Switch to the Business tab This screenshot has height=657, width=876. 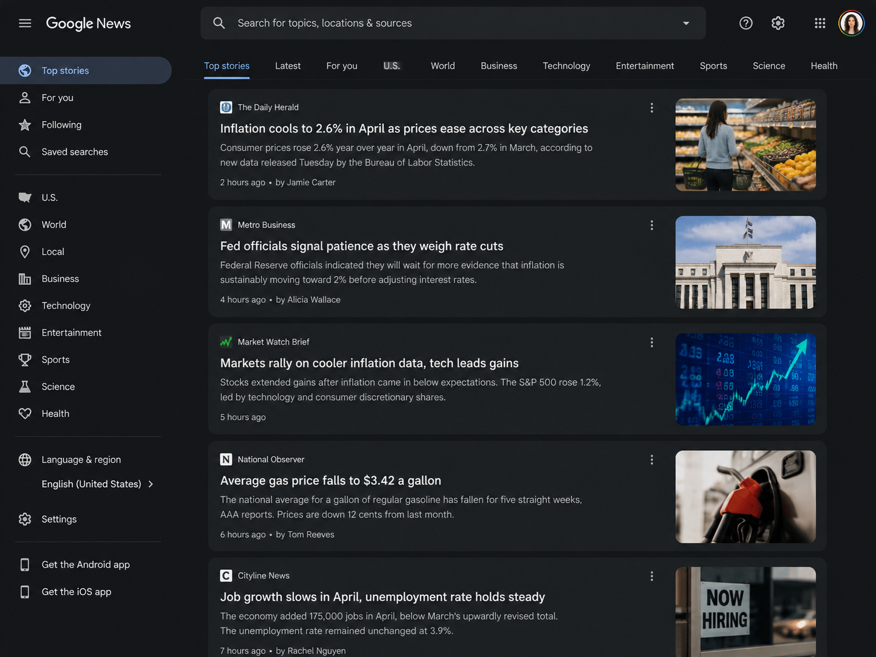pos(499,66)
